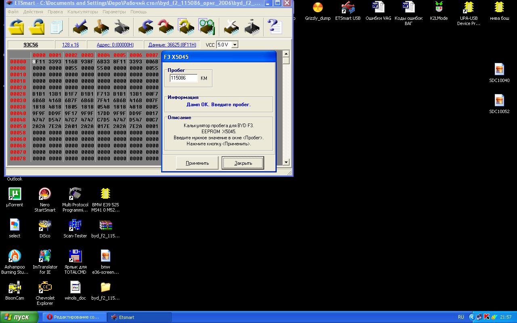
Task: Click the chip with brush icon
Action: pyautogui.click(x=101, y=27)
